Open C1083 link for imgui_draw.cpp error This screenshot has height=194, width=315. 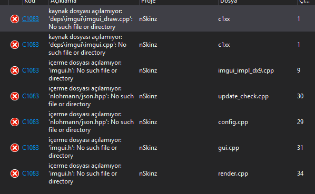(x=31, y=19)
